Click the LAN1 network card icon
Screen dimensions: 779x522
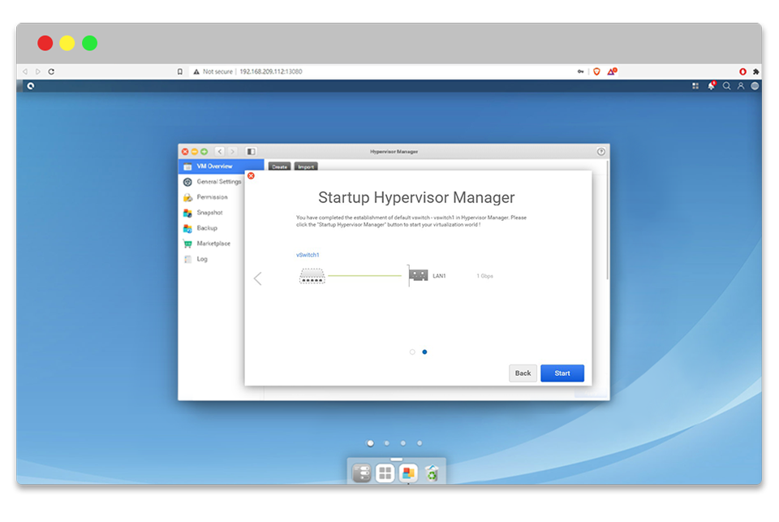tap(418, 275)
